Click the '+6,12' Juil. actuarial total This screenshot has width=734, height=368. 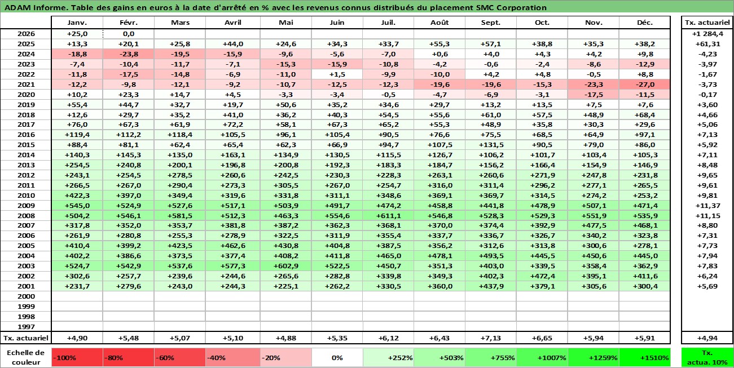pos(388,338)
